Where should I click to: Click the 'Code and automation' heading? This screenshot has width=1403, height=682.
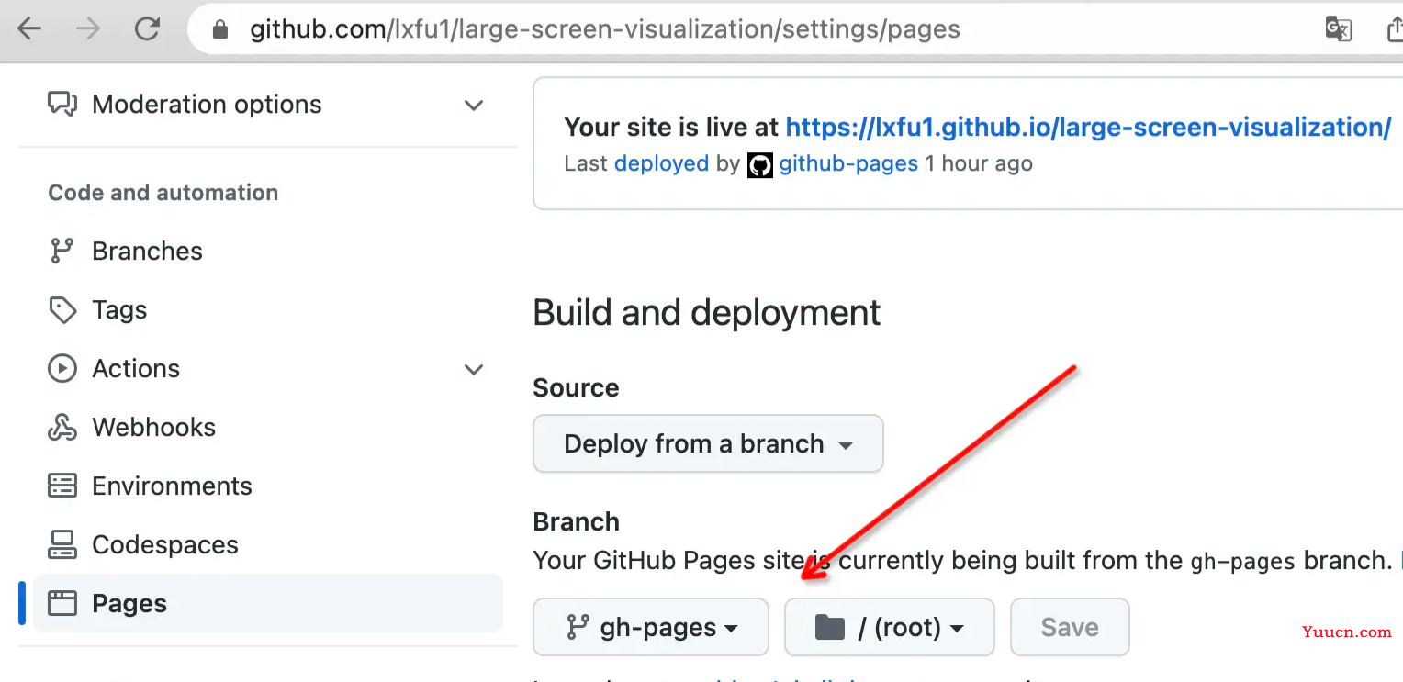click(163, 193)
